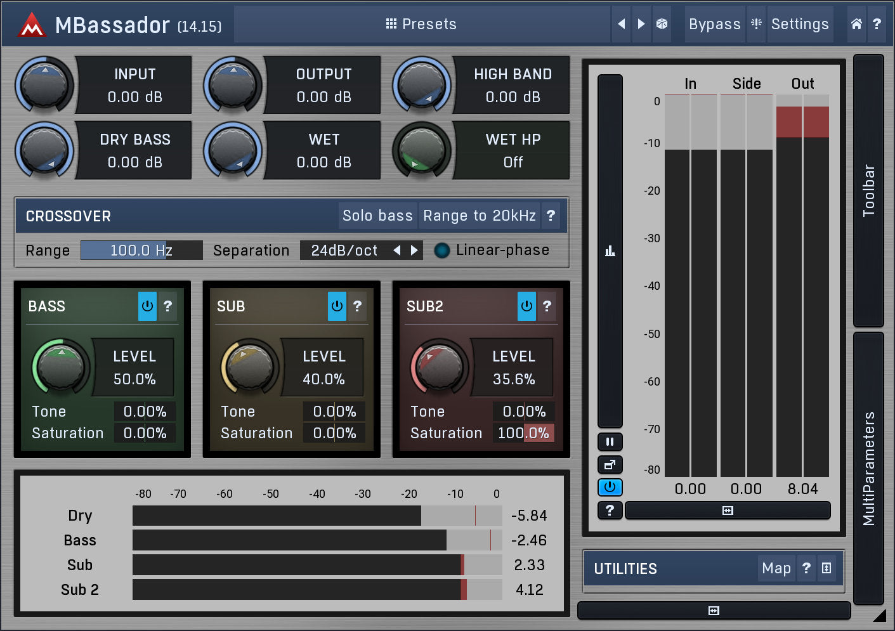
Task: Open the MultiParameters side tab
Action: click(868, 468)
